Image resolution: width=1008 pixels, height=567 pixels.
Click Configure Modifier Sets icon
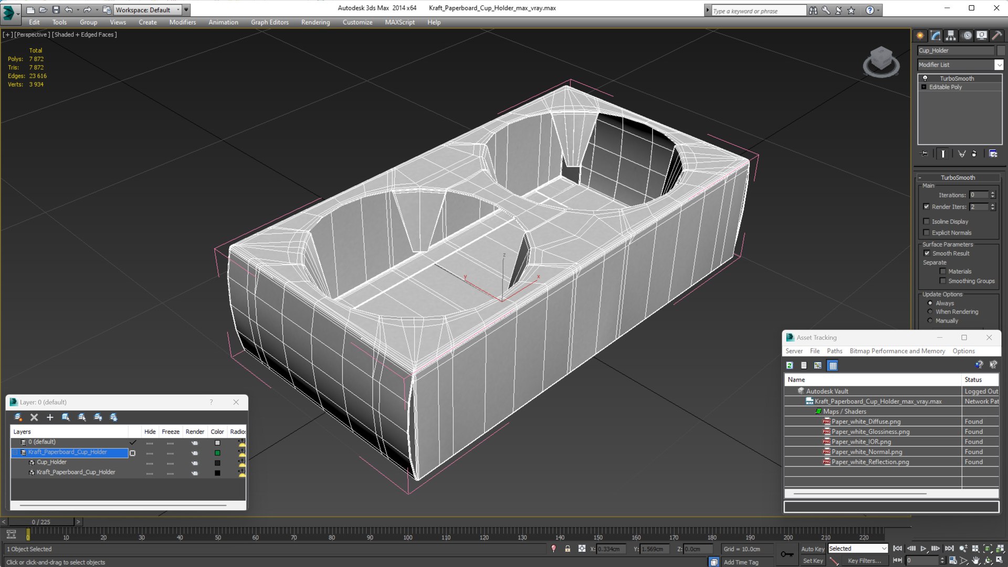pyautogui.click(x=993, y=154)
